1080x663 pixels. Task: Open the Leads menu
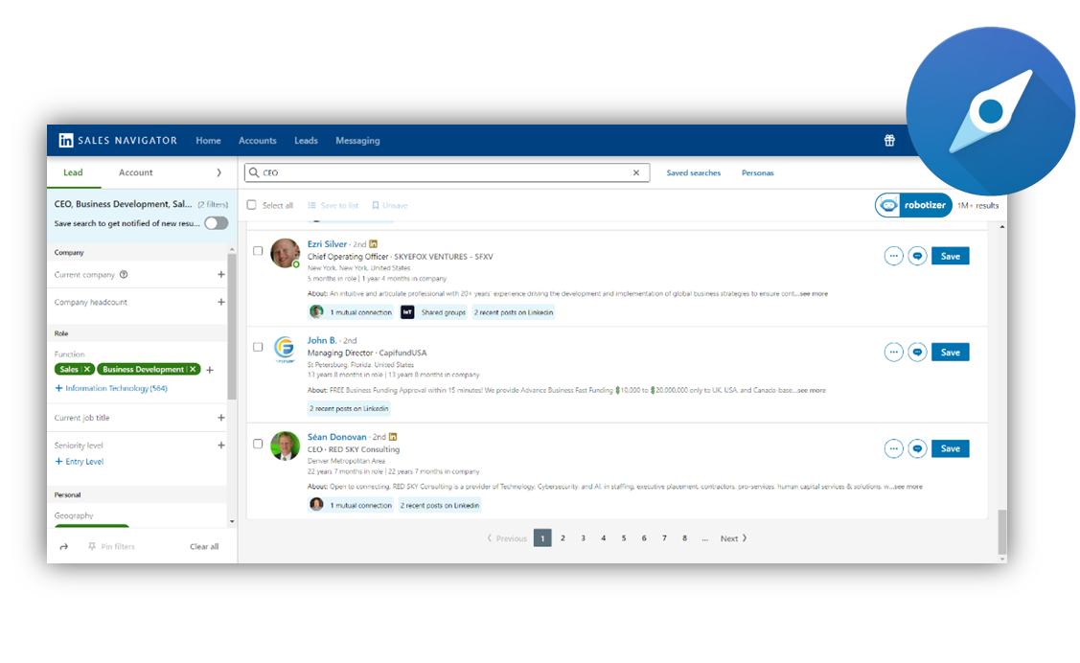306,141
